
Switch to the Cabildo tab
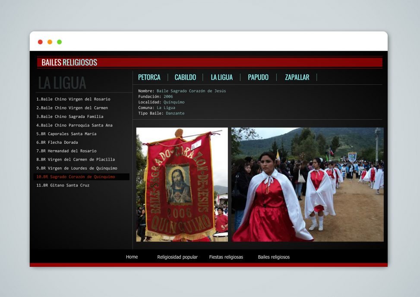coord(185,77)
